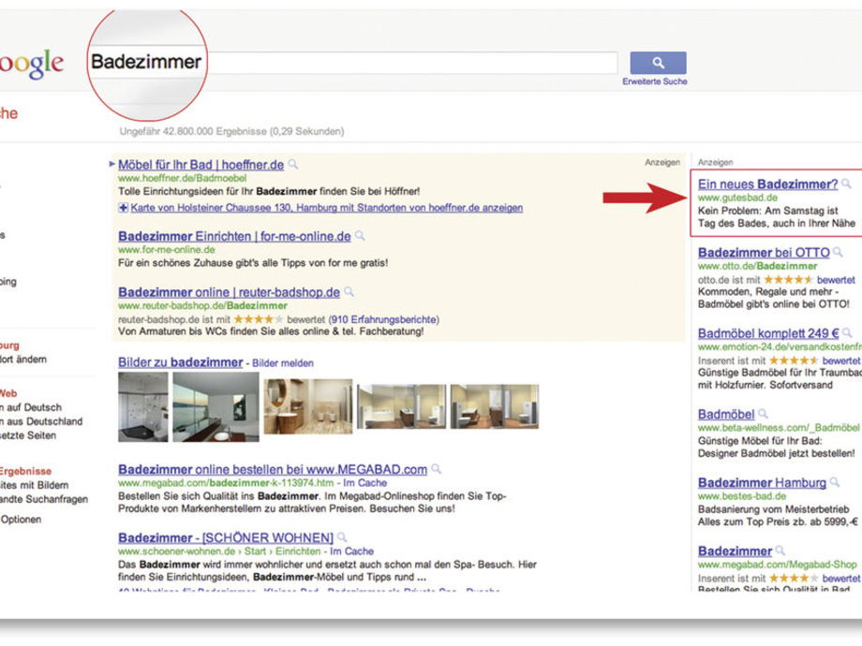Open 'Ein neues Badezimmer?' ad link

(x=768, y=184)
